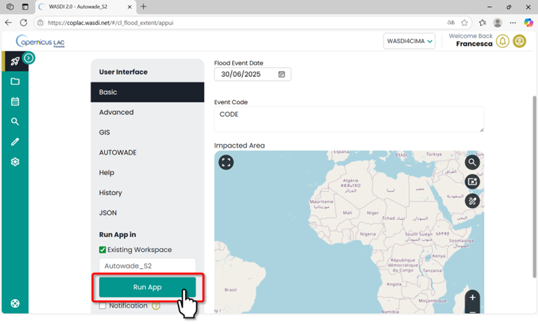Click the 'Francesca' username text

[x=474, y=44]
